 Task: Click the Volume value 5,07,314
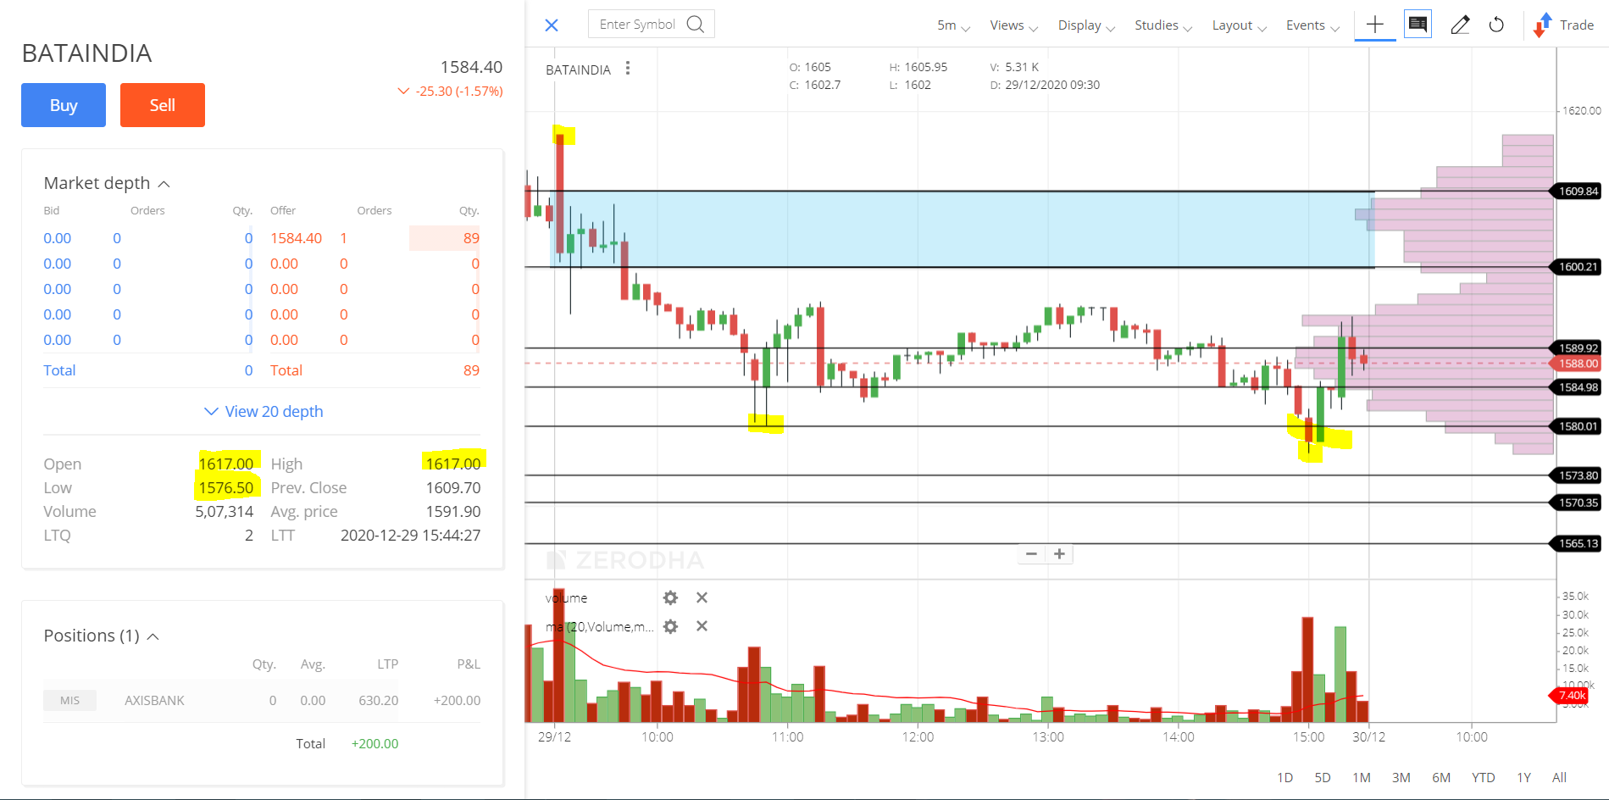[224, 511]
